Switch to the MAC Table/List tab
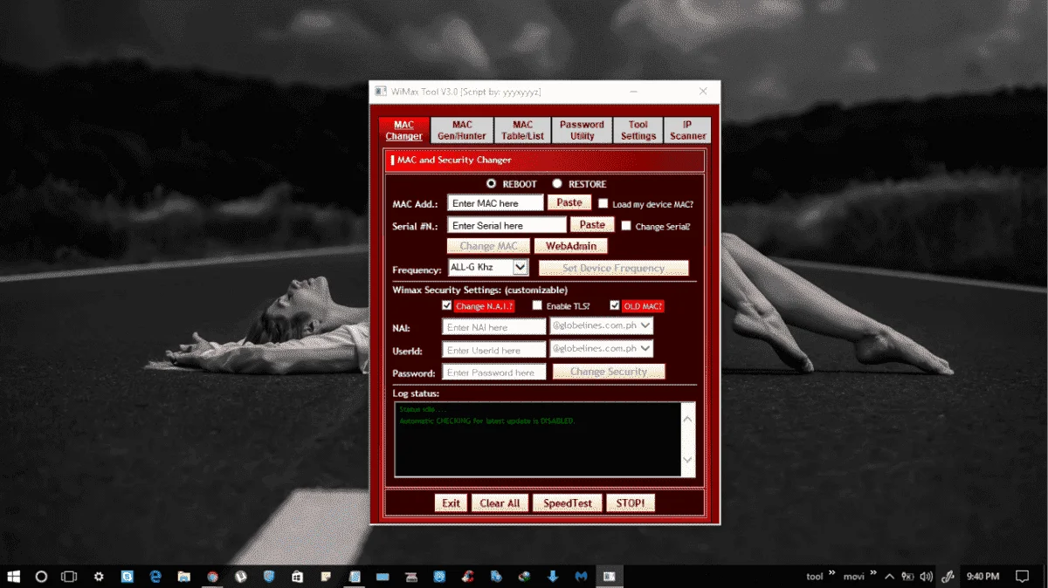The width and height of the screenshot is (1048, 588). pyautogui.click(x=522, y=130)
